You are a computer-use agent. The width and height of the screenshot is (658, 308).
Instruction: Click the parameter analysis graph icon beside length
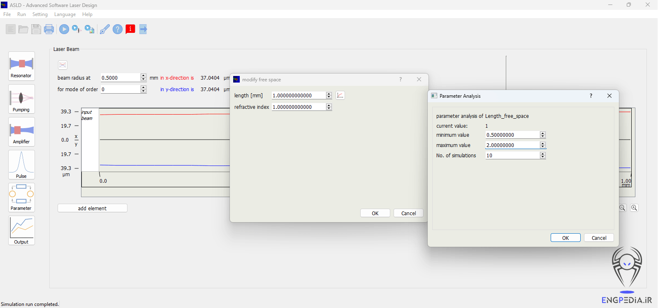(x=340, y=95)
